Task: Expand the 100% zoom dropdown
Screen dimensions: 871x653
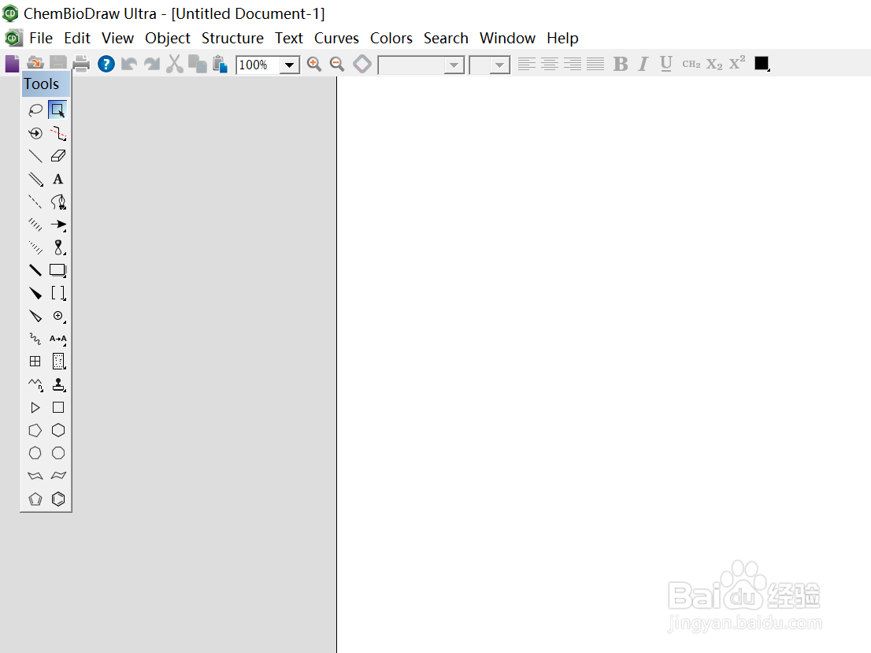Action: point(289,65)
